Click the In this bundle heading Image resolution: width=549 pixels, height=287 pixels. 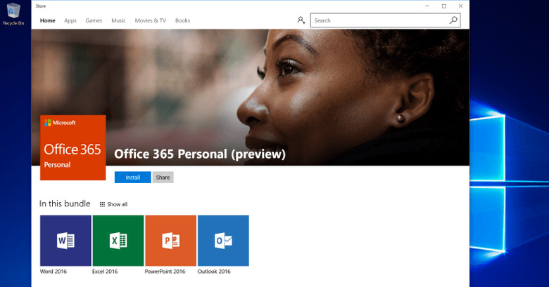point(65,203)
